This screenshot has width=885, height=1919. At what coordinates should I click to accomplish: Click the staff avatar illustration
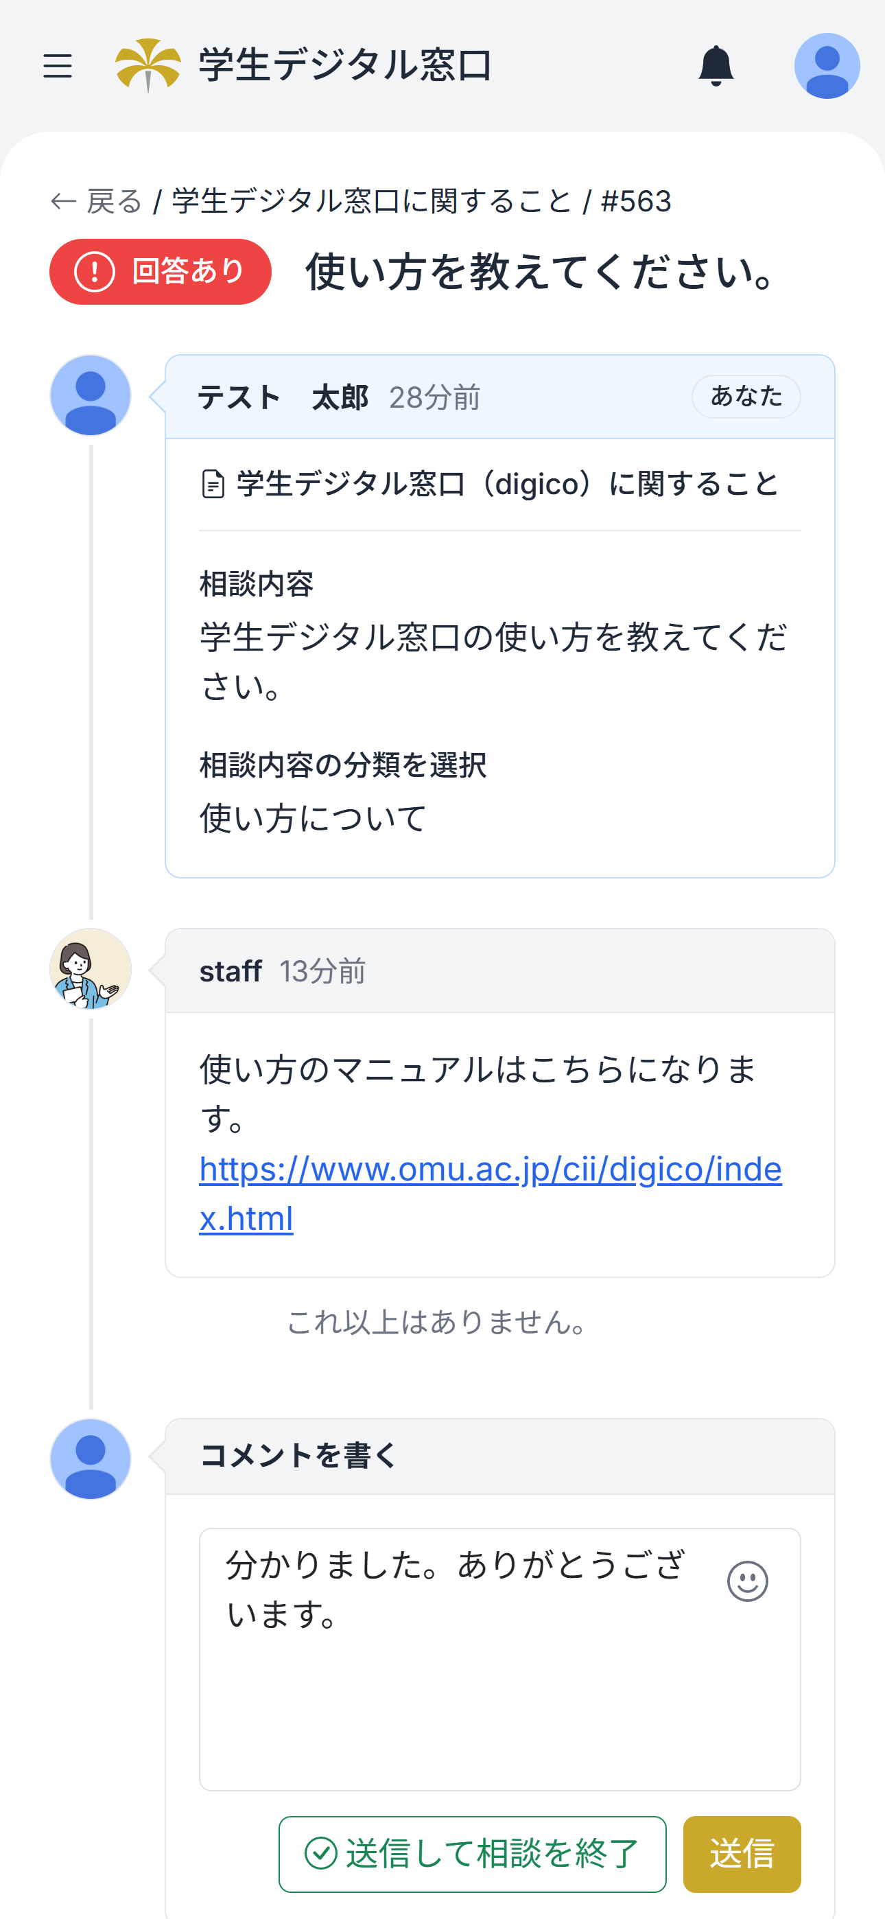point(91,968)
